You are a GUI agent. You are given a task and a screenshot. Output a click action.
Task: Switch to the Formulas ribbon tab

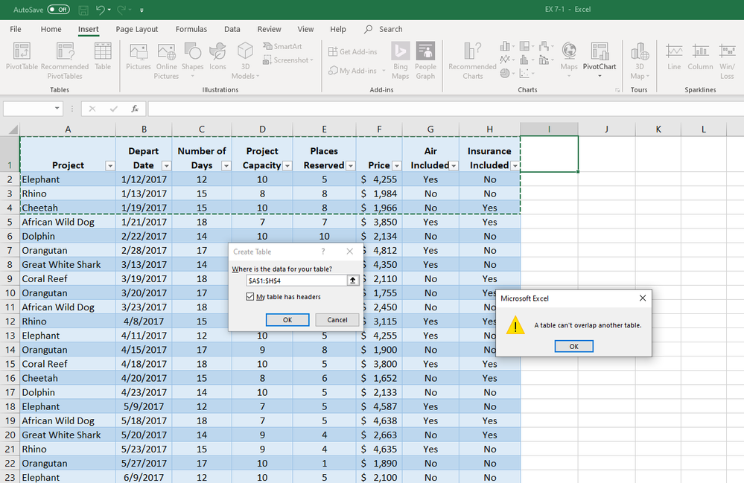[x=191, y=30]
